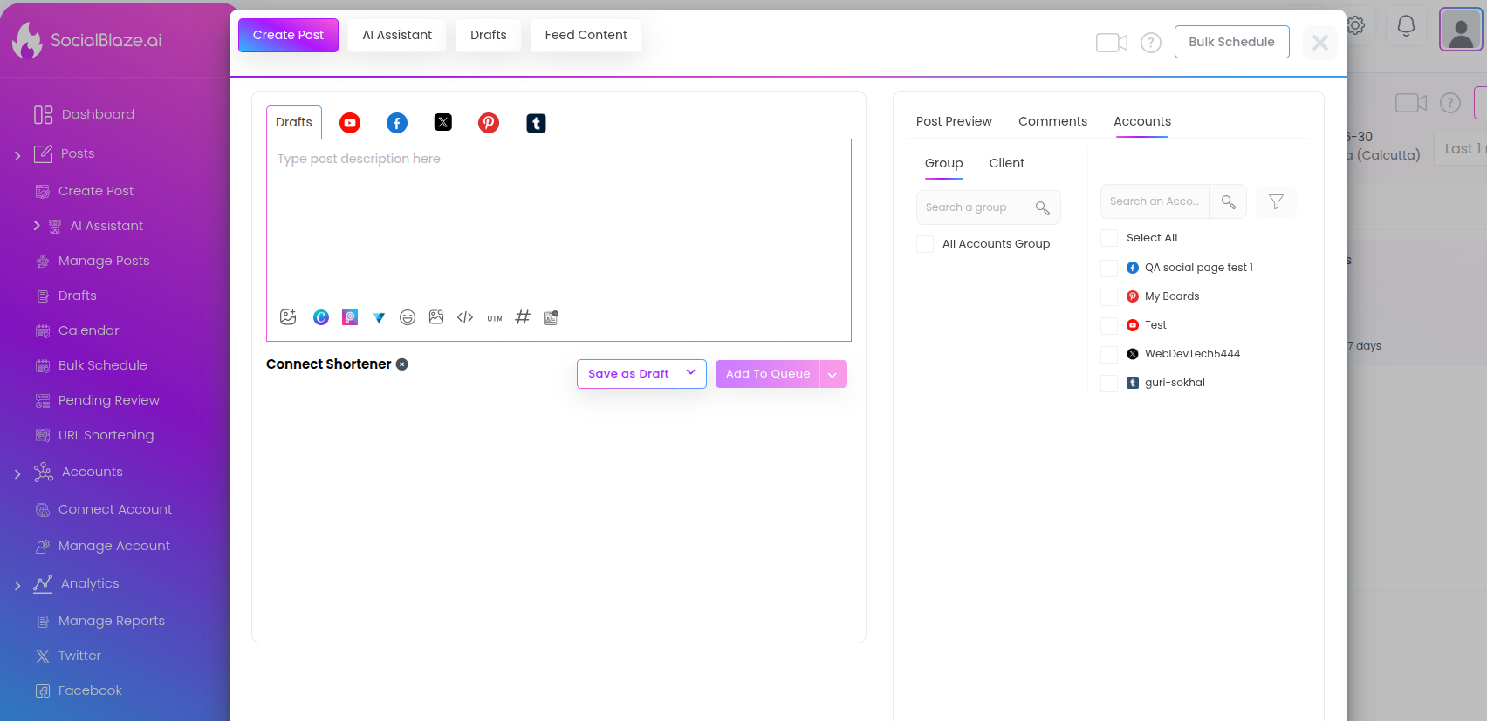
Task: Select the Group sub-tab
Action: [x=943, y=163]
